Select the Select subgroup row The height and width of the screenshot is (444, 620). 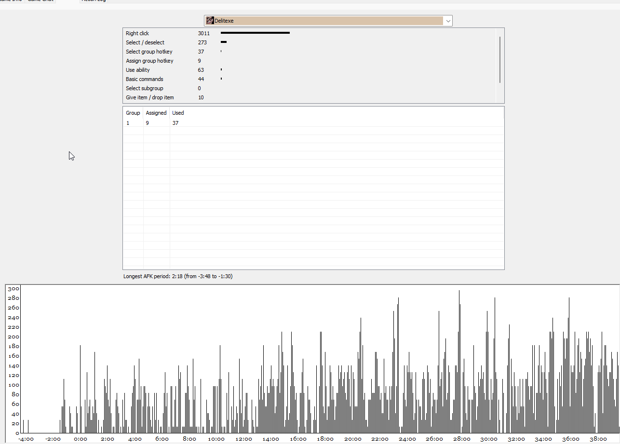tap(309, 88)
